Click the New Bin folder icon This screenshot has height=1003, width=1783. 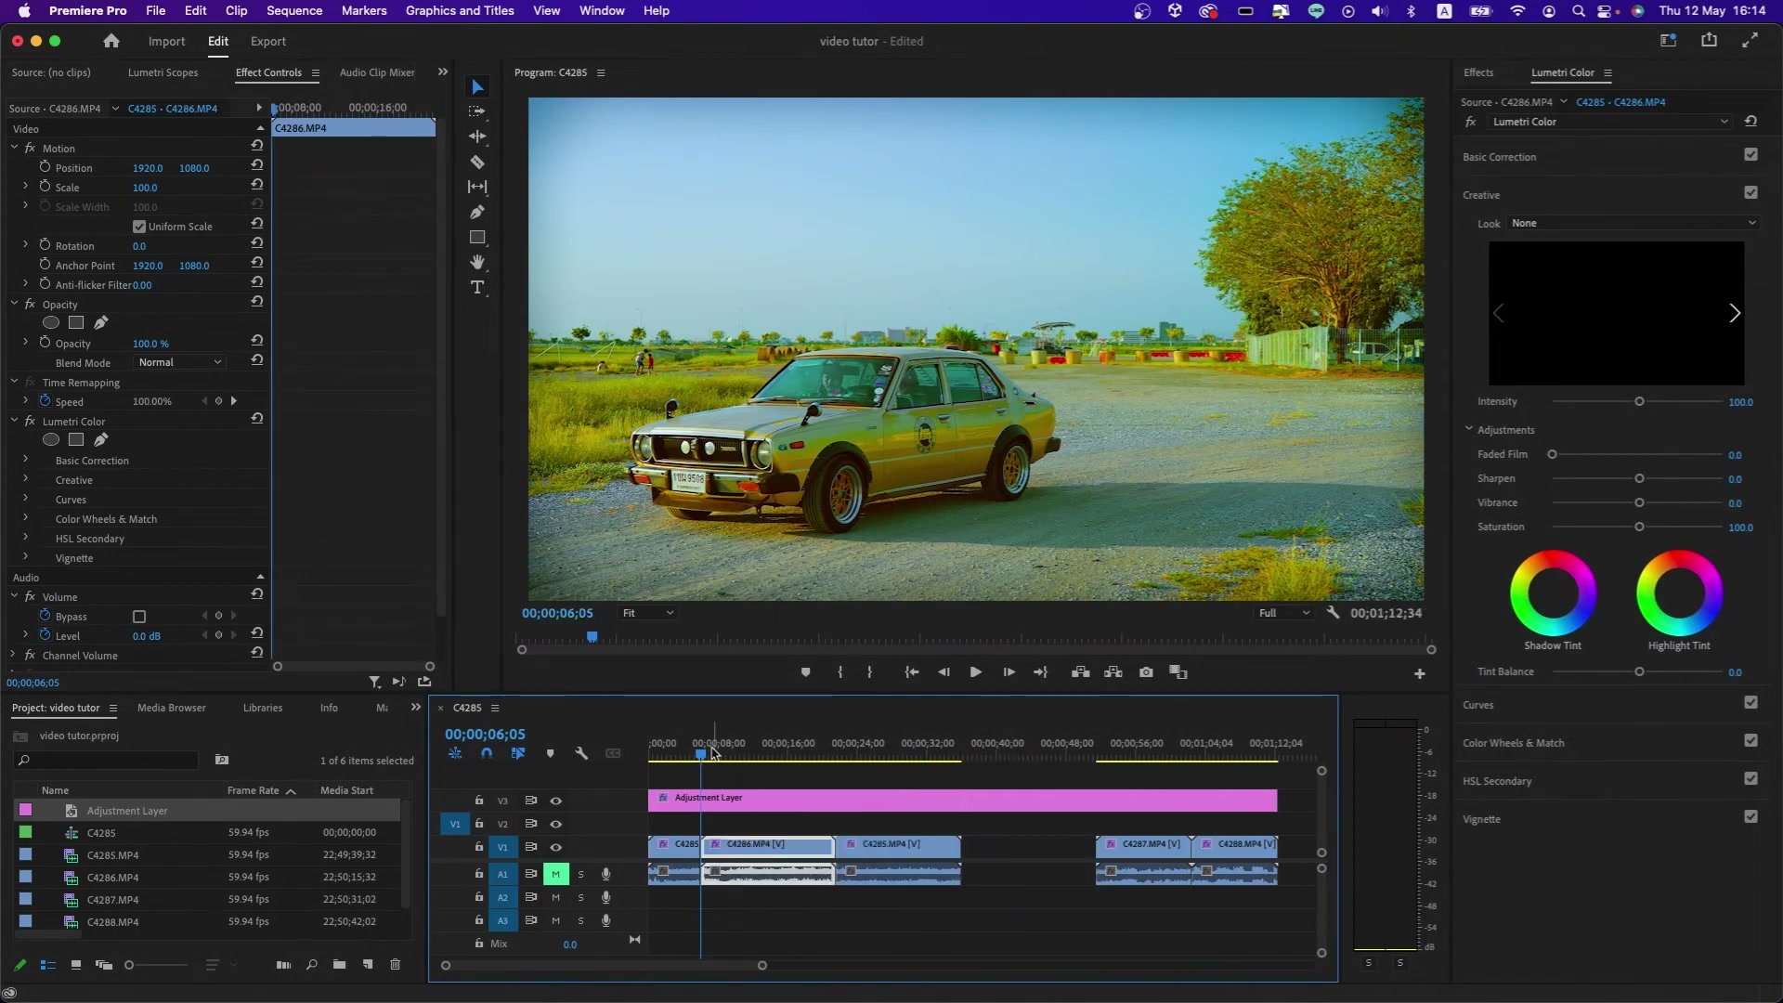pyautogui.click(x=339, y=965)
